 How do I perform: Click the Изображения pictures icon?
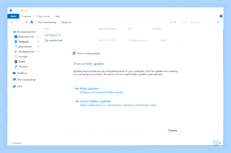pos(16,51)
